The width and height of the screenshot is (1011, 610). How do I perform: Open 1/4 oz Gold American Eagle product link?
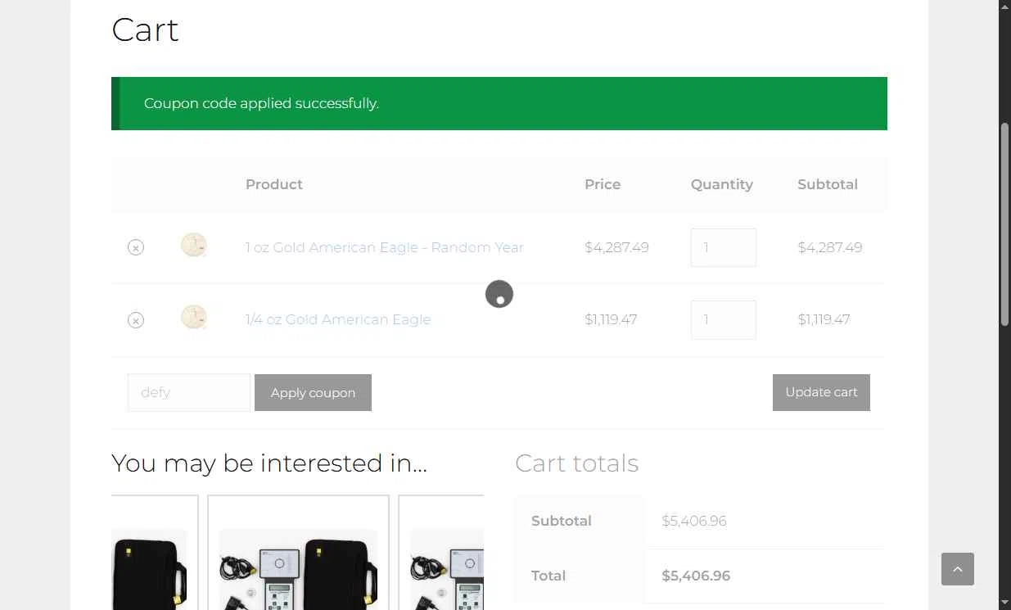click(x=338, y=319)
